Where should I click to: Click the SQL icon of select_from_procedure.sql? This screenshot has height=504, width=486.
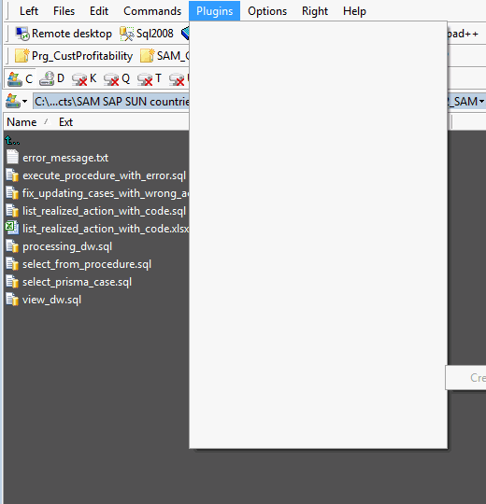click(12, 264)
